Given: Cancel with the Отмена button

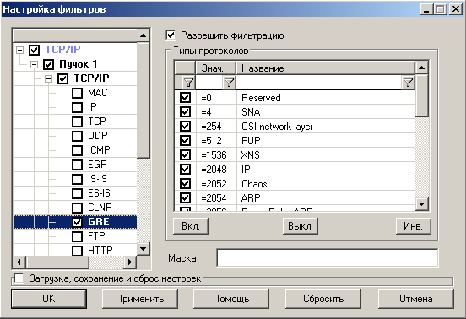Looking at the screenshot, I should click(416, 299).
